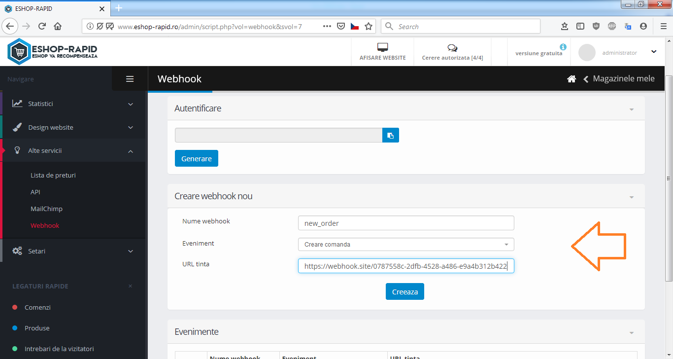Expand the Setari sidebar section
Viewport: 673px width, 359px height.
(x=74, y=251)
